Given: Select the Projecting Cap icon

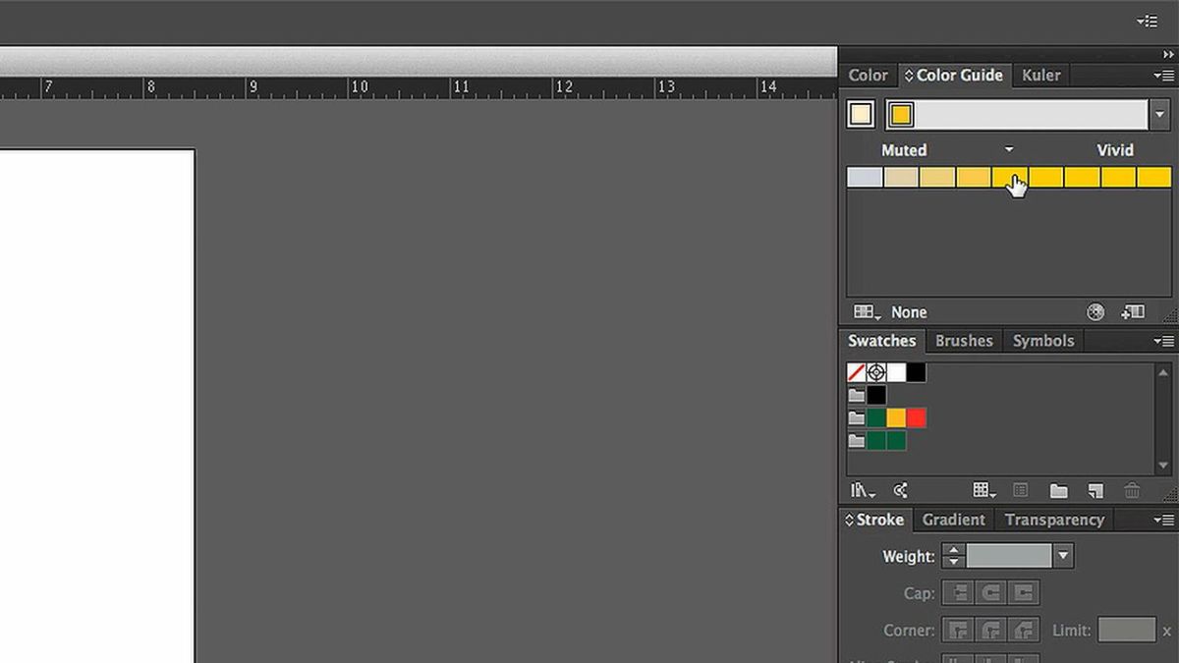Looking at the screenshot, I should (1024, 593).
